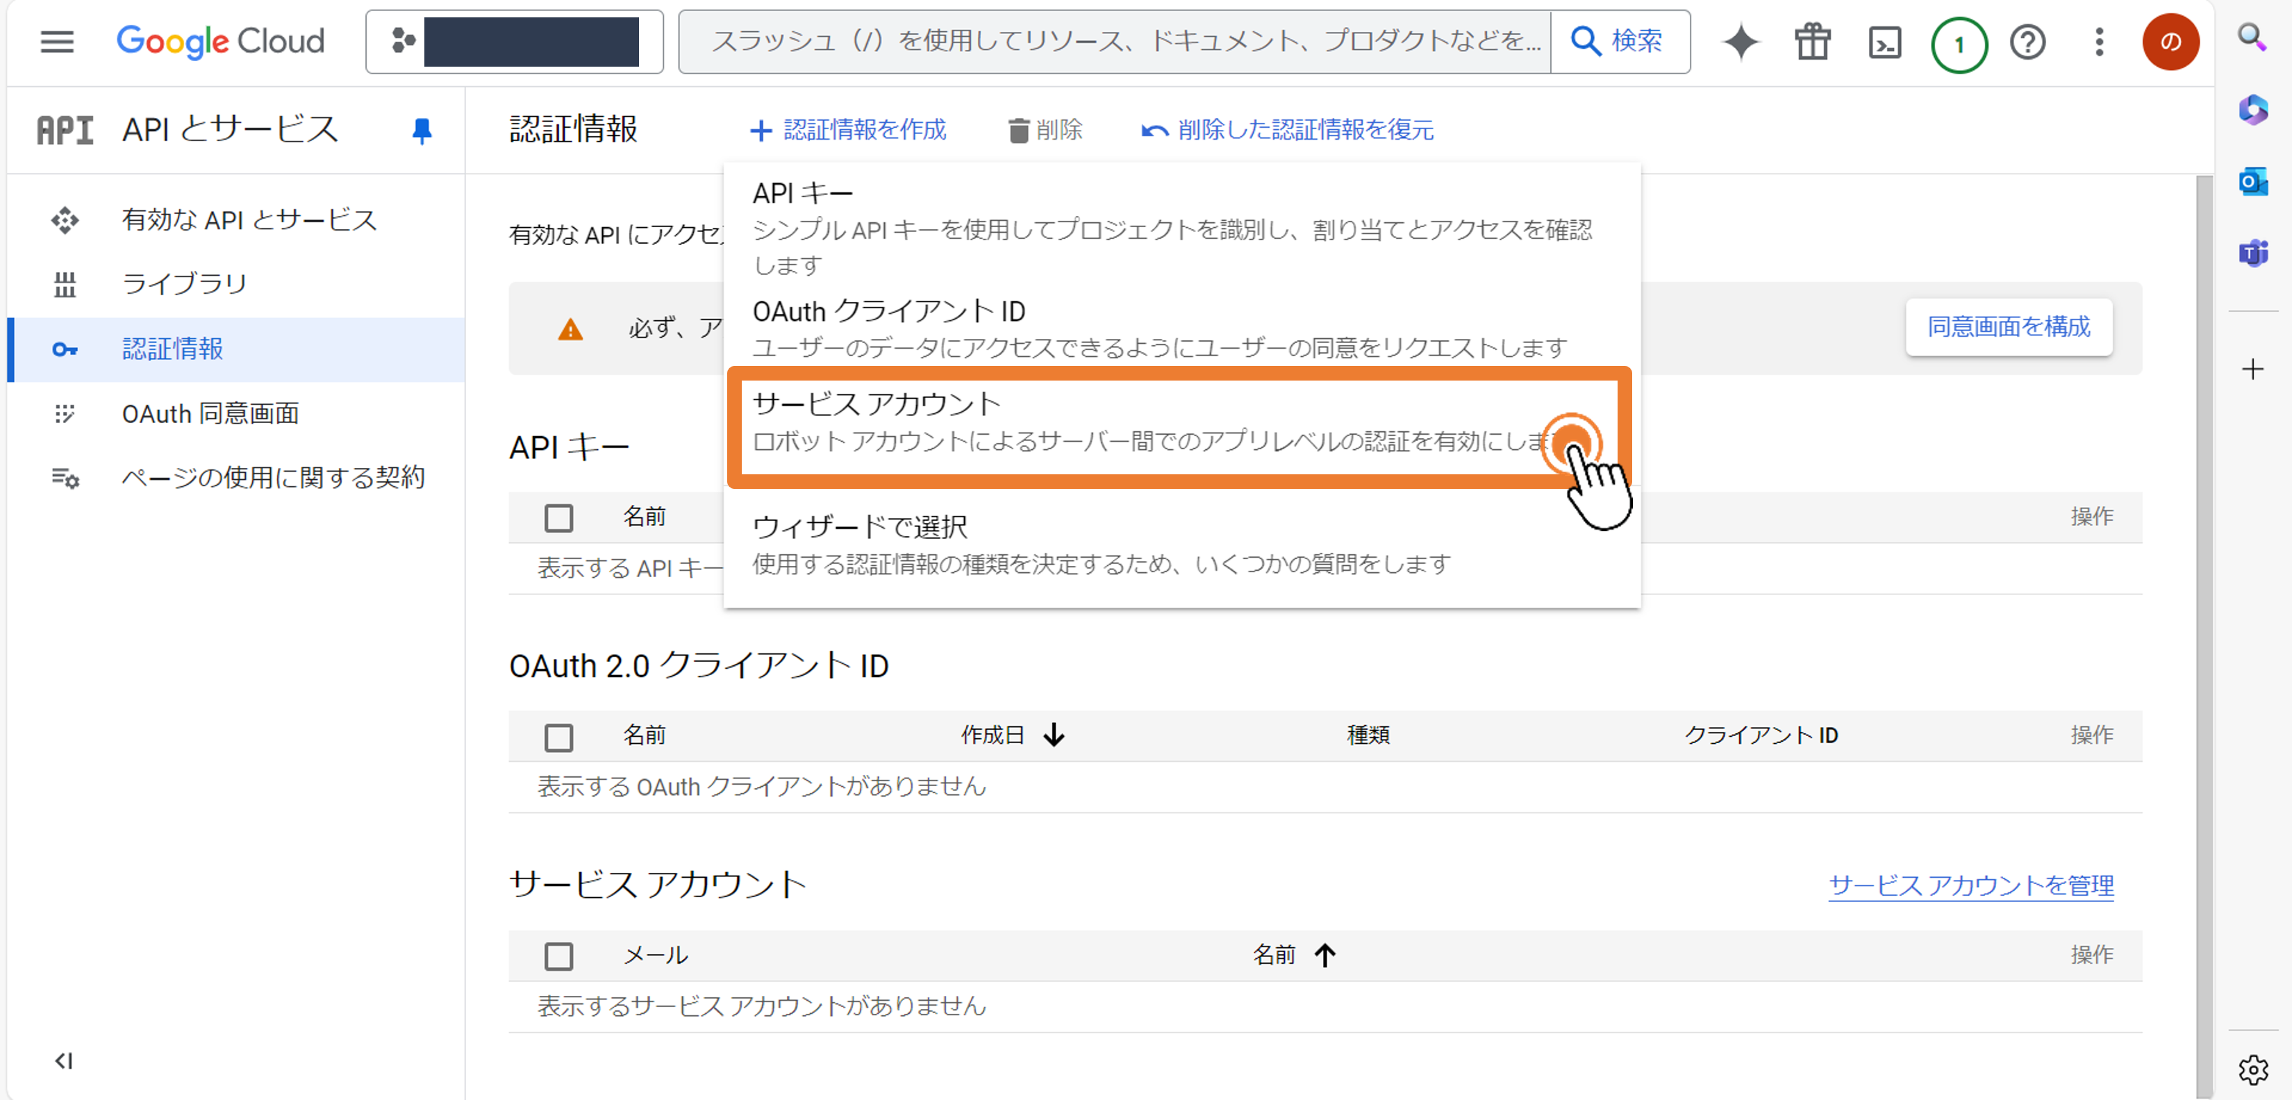Click the key icon next to 認証情報

click(x=64, y=350)
